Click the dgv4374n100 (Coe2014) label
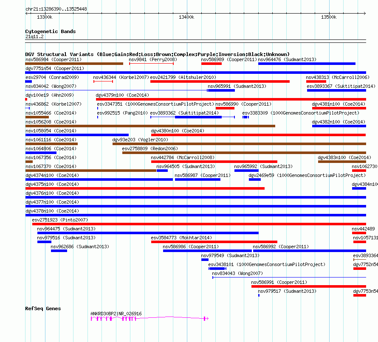Screen dimensions: 378x342 [x=52, y=175]
